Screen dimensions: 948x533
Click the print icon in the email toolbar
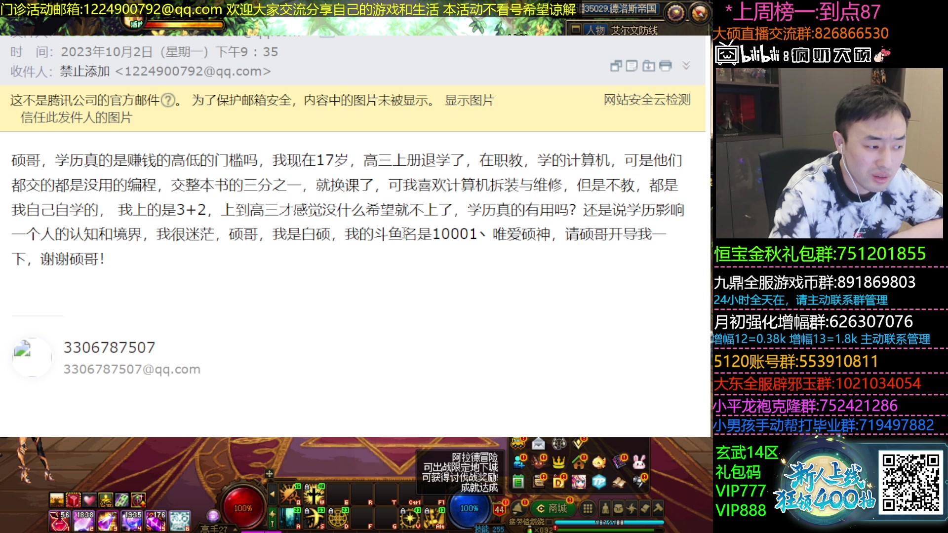[666, 66]
